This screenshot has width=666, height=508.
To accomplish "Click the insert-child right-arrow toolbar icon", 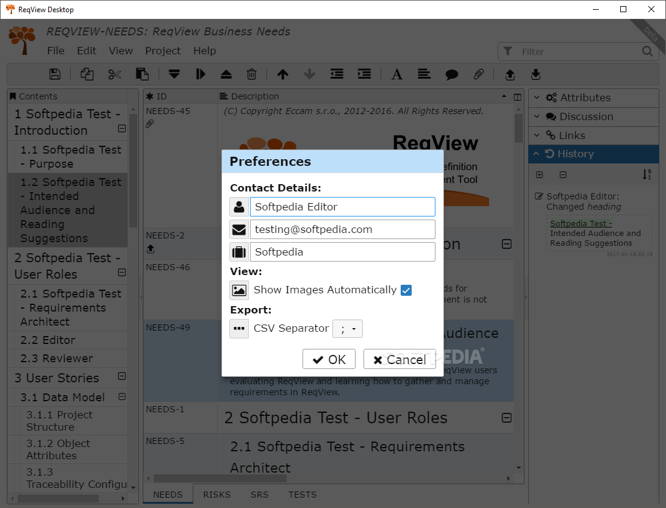I will [201, 74].
